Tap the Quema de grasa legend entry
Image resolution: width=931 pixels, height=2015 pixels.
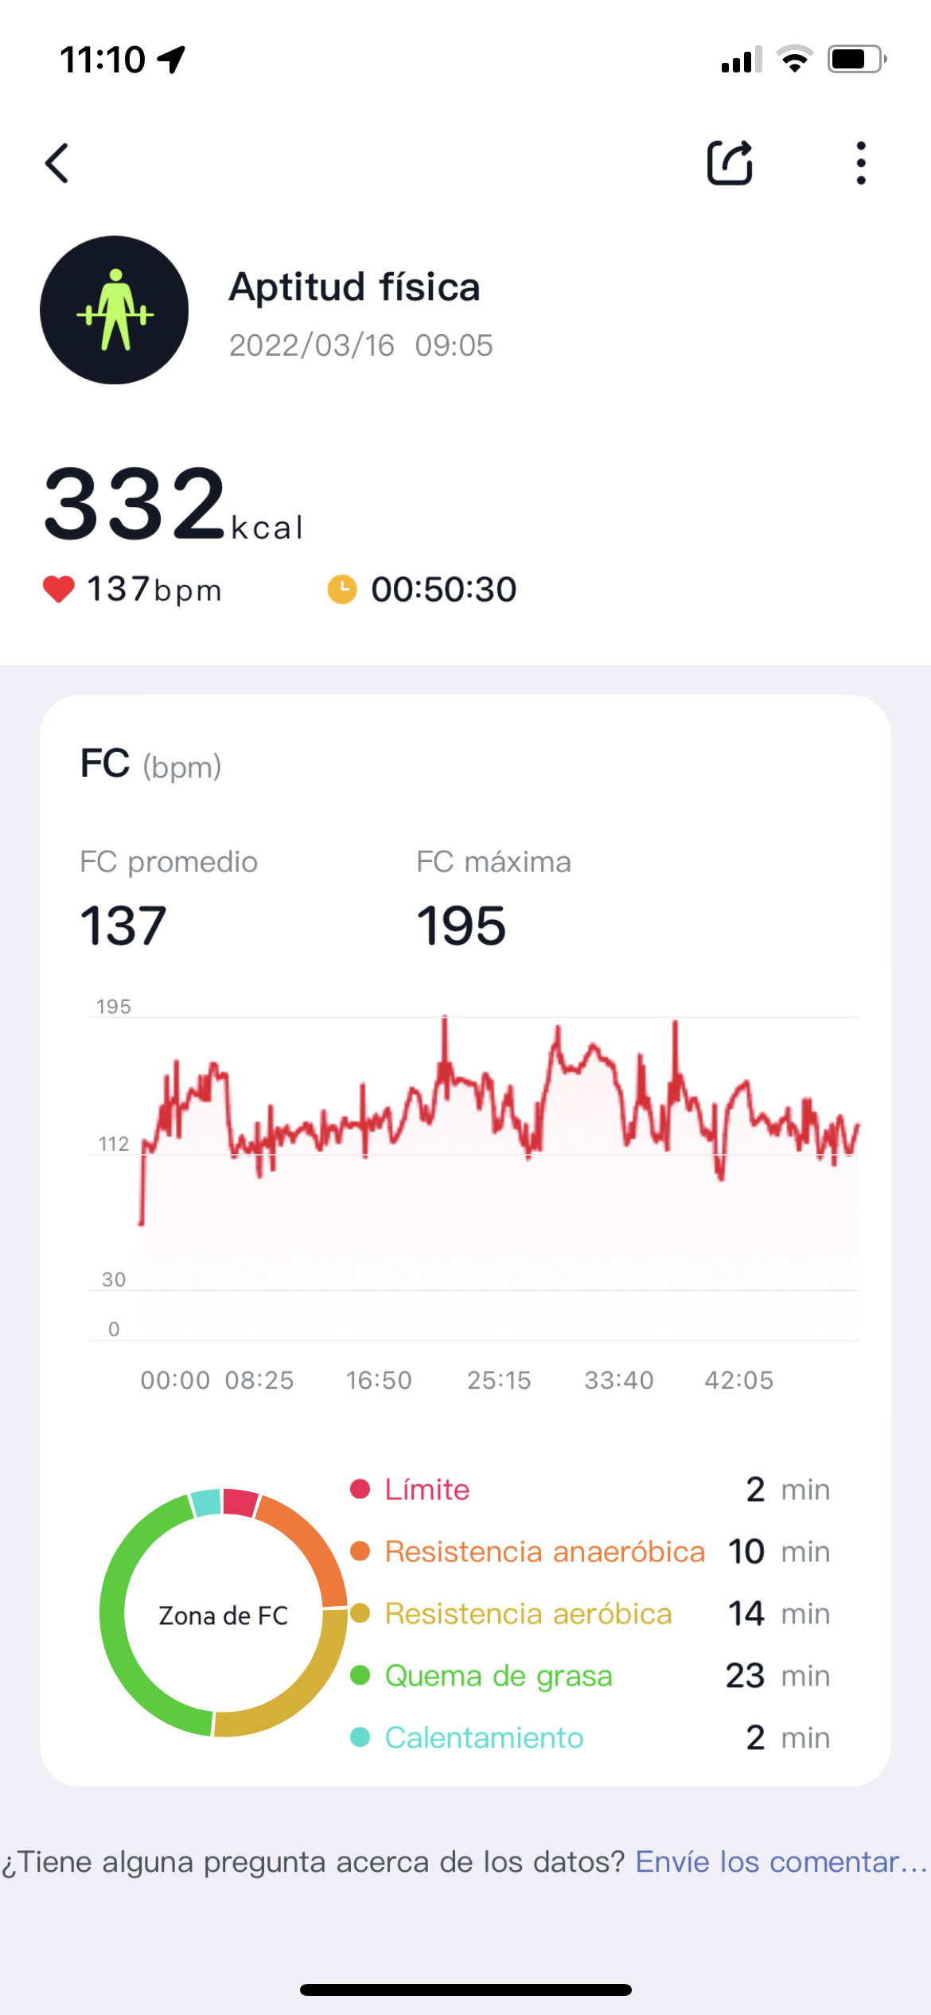tap(498, 1676)
